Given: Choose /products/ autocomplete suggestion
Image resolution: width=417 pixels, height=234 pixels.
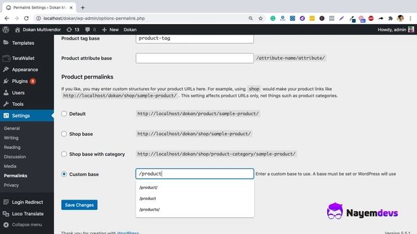Looking at the screenshot, I should [195, 209].
